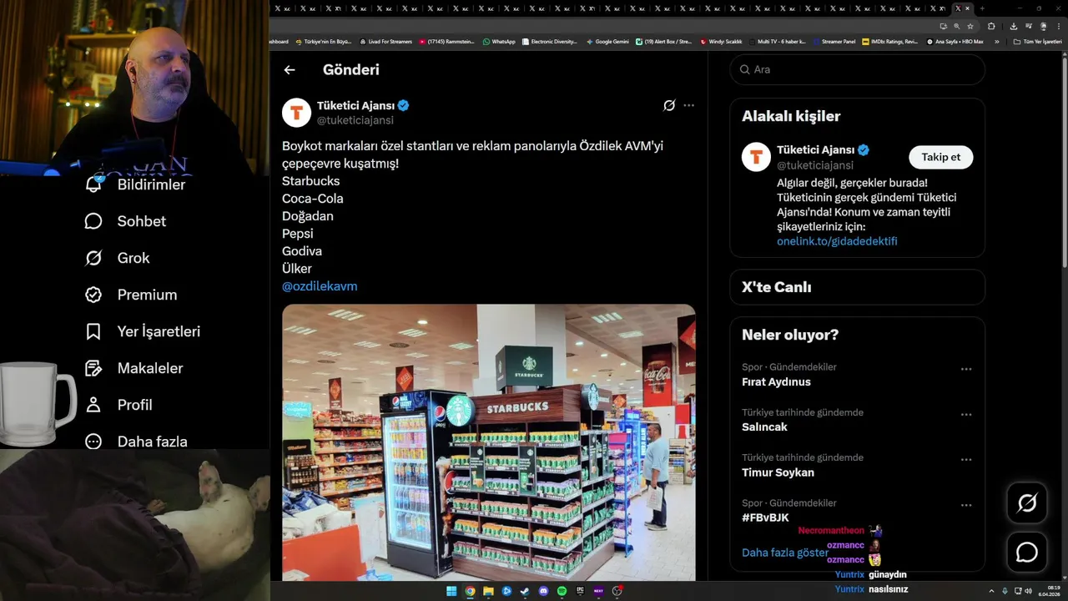Open the Rammstein YouTube bookmark
This screenshot has width=1068, height=601.
(446, 41)
